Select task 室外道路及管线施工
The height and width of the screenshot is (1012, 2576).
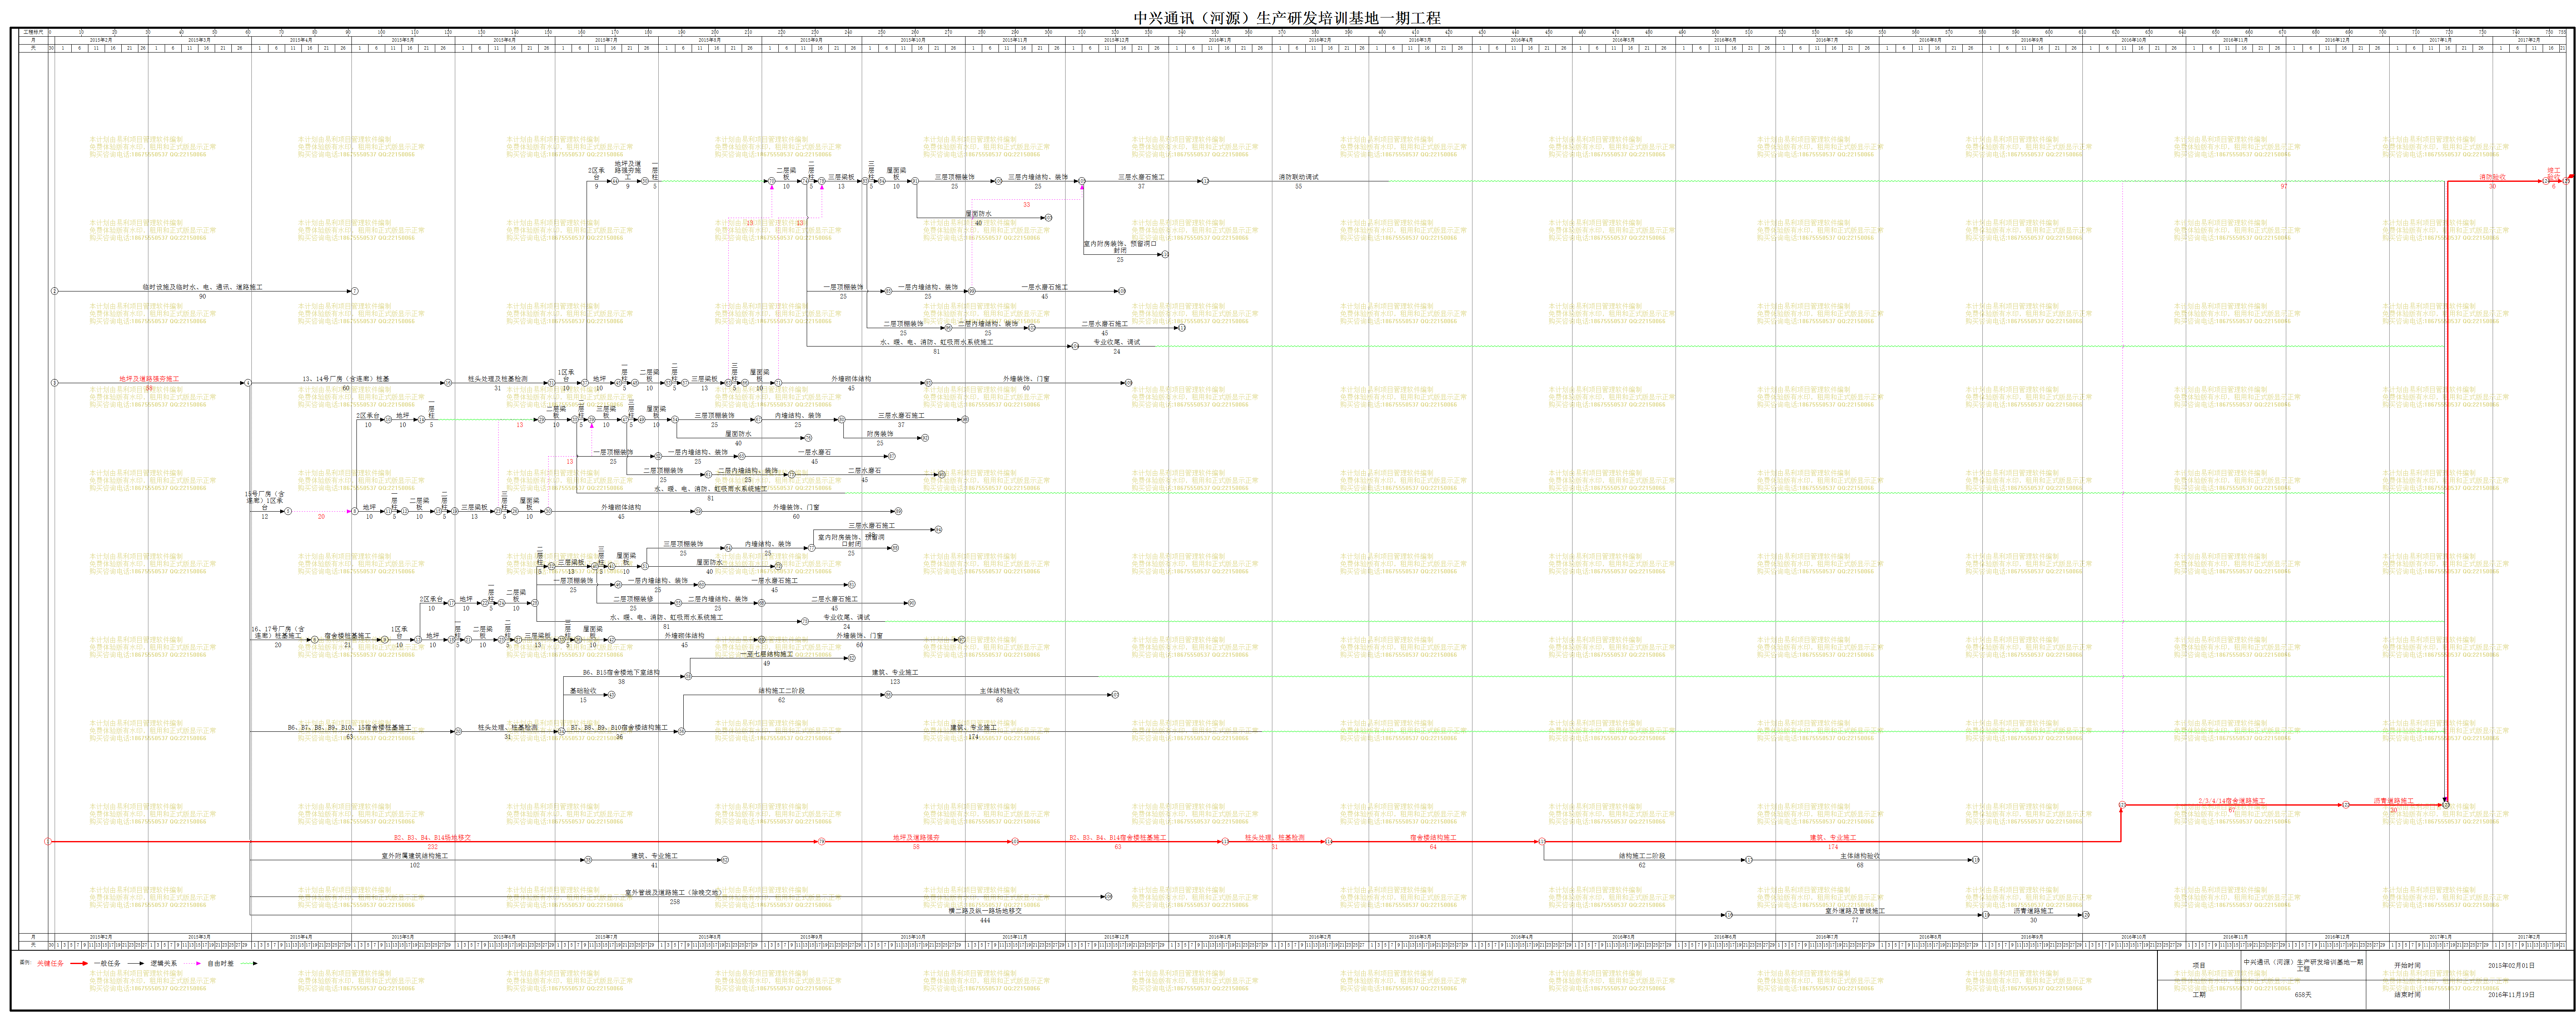point(1855,911)
